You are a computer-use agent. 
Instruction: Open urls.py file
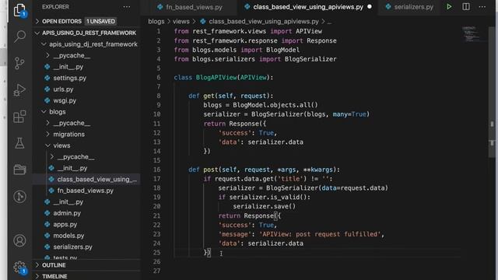click(63, 89)
